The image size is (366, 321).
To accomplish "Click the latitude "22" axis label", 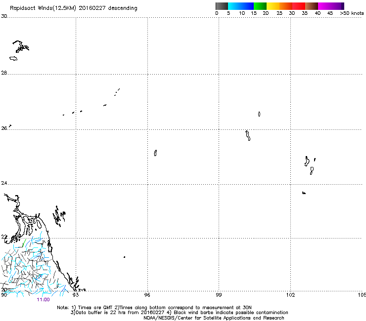I will 4,237.
